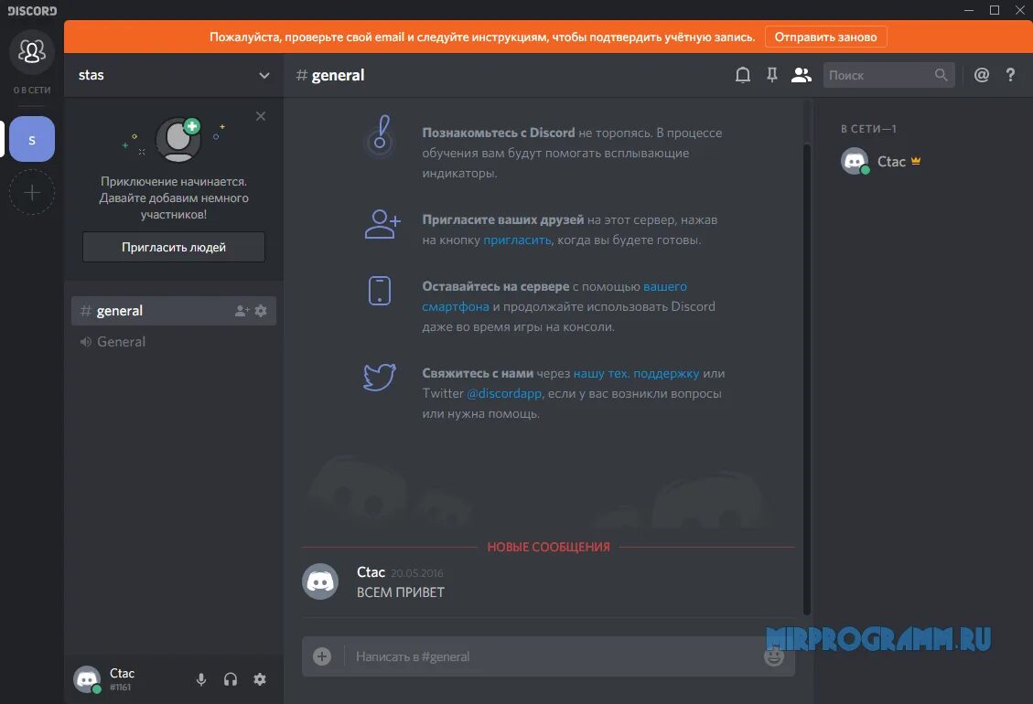Click the Стас user avatar at bottom left
The width and height of the screenshot is (1033, 704).
coord(87,679)
